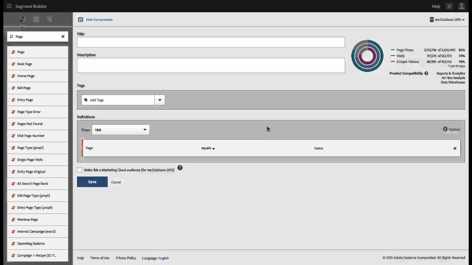Open the equals operator dropdown

tap(208, 148)
